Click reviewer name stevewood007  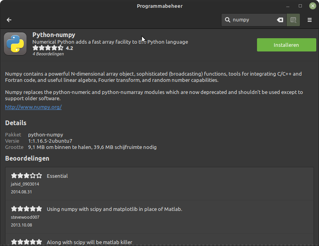[25, 217]
